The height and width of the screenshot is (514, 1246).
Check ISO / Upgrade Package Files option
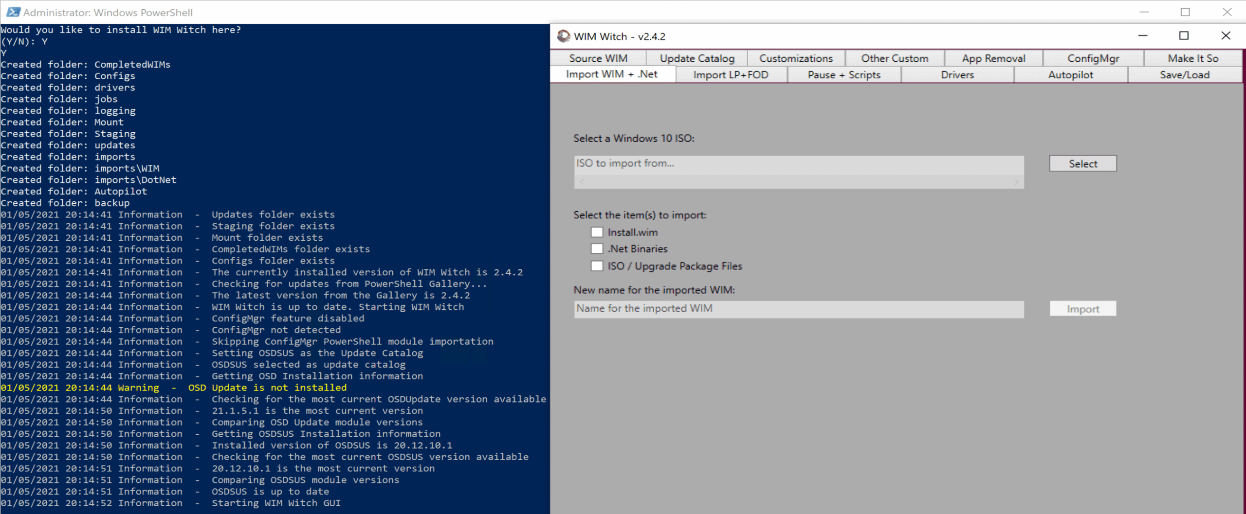(597, 266)
